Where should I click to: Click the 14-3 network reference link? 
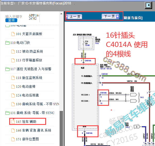click(142, 98)
